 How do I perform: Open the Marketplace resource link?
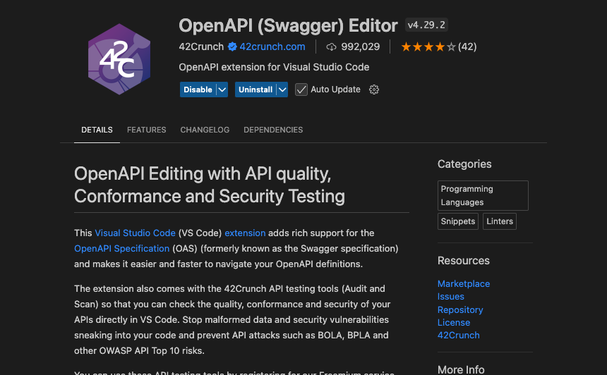(x=464, y=284)
